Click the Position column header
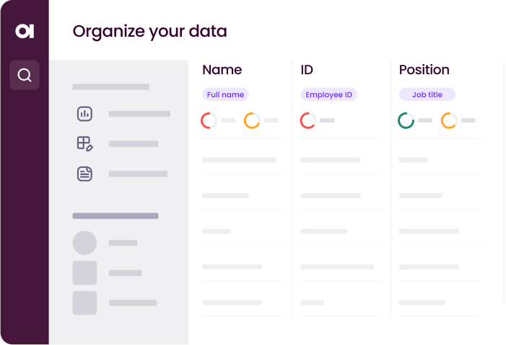The height and width of the screenshot is (345, 506). tap(424, 70)
